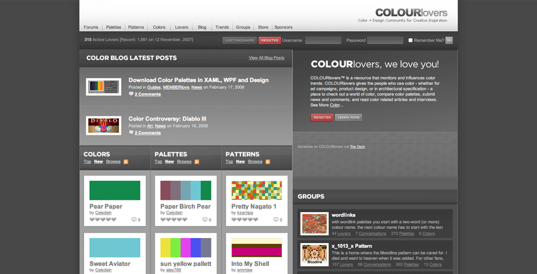Open emmtee author profile link
537x274 pixels.
click(x=244, y=270)
